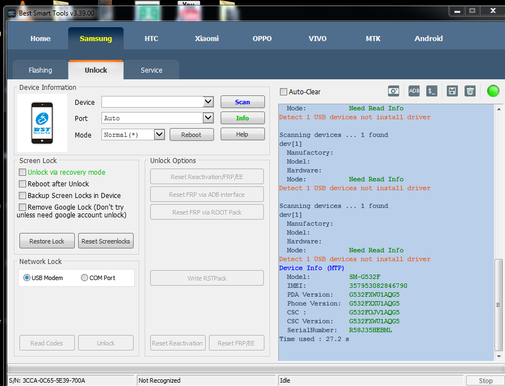Open the ADB tool icon

(x=414, y=91)
